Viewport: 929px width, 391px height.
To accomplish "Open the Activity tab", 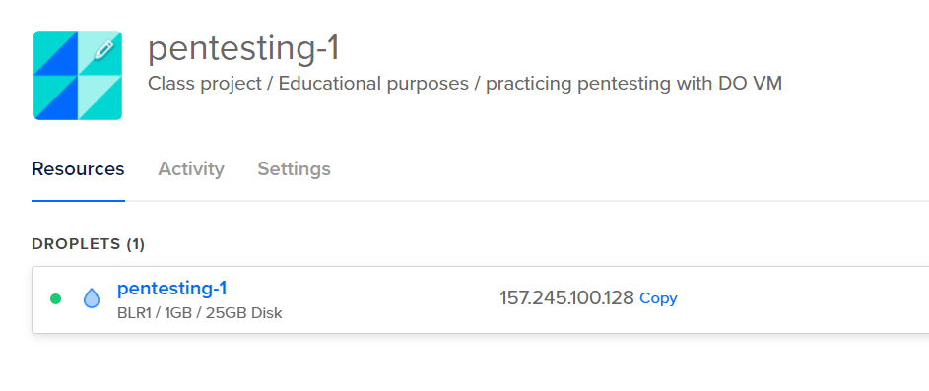I will [x=191, y=168].
